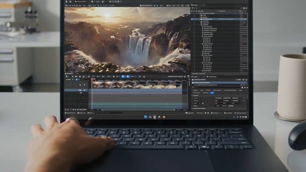Open the Location dropdown in Transform

[x=197, y=98]
